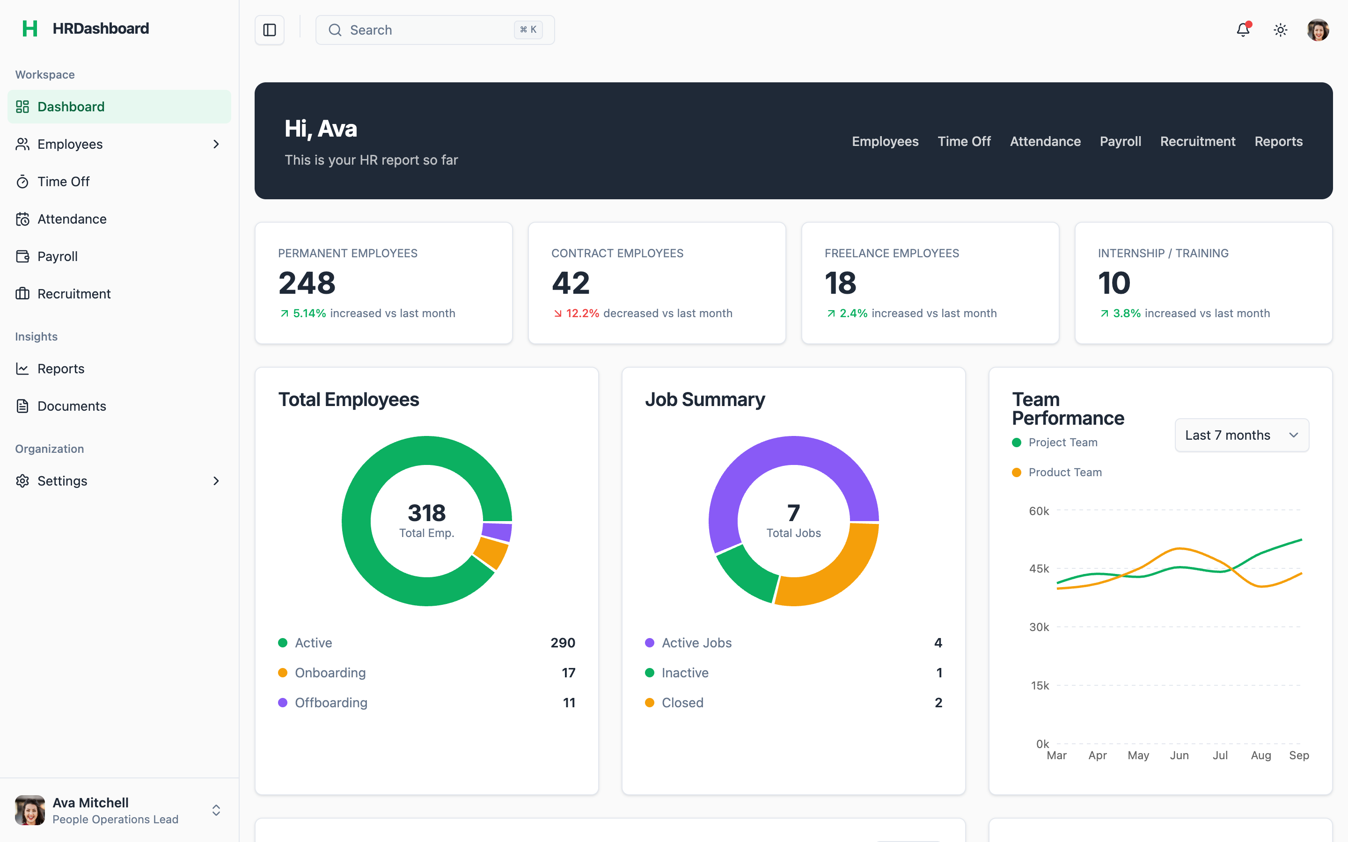Focus the Search input field
Image resolution: width=1348 pixels, height=842 pixels.
point(435,30)
